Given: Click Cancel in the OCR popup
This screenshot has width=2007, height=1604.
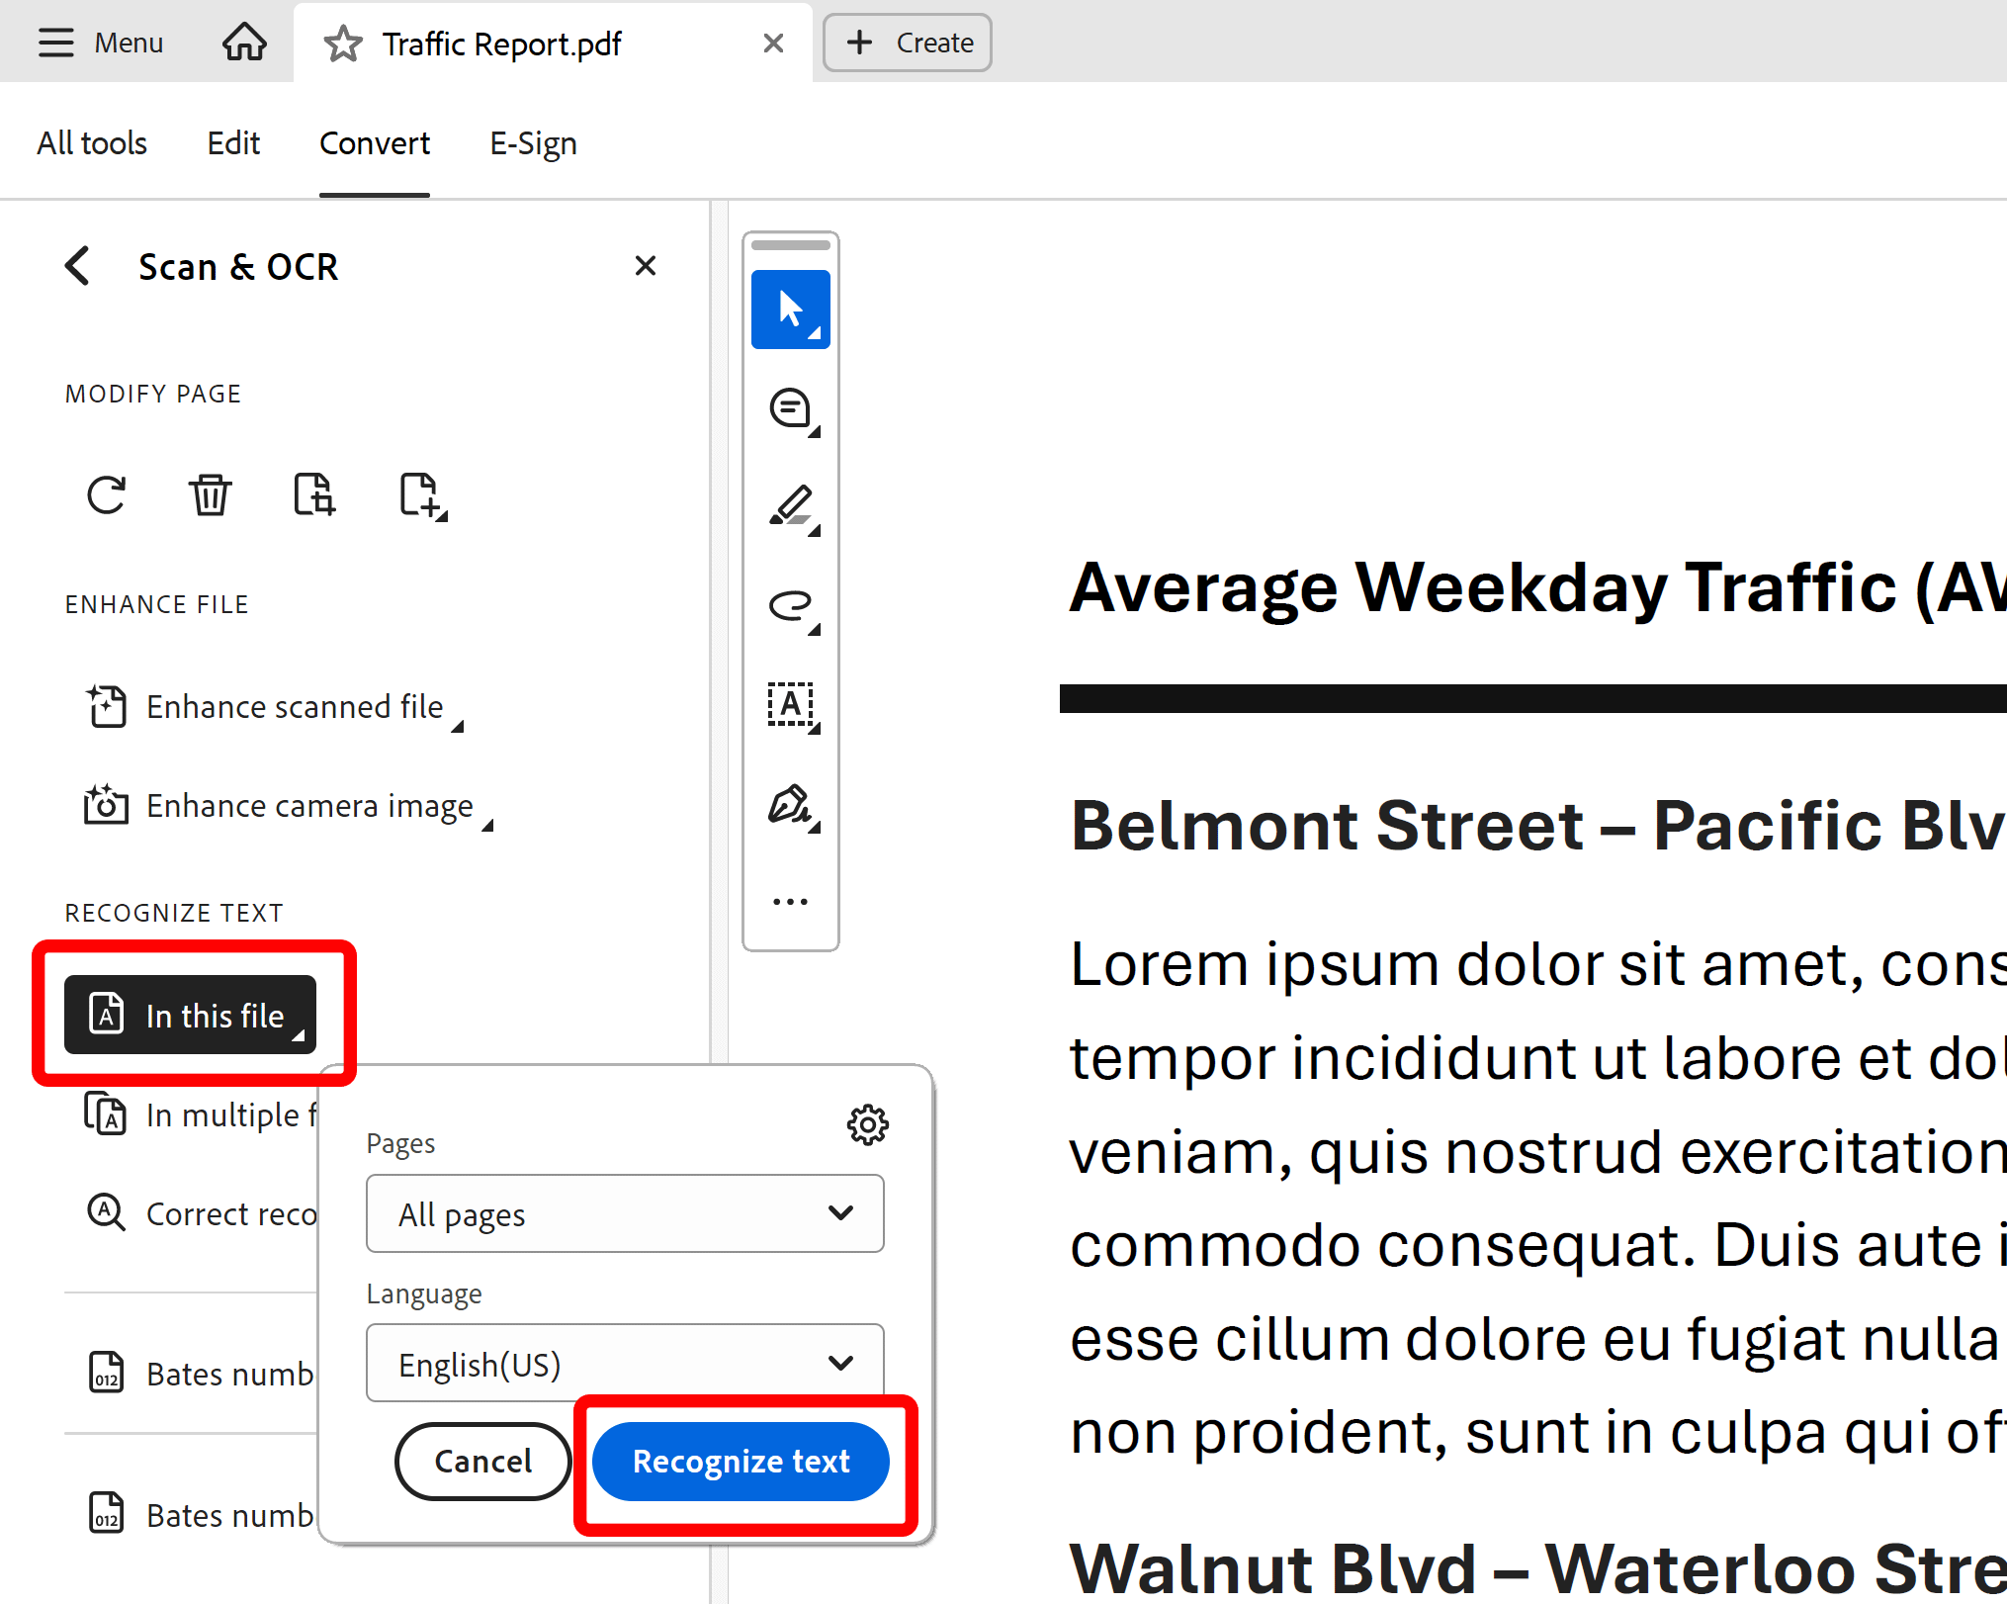Looking at the screenshot, I should tap(482, 1461).
